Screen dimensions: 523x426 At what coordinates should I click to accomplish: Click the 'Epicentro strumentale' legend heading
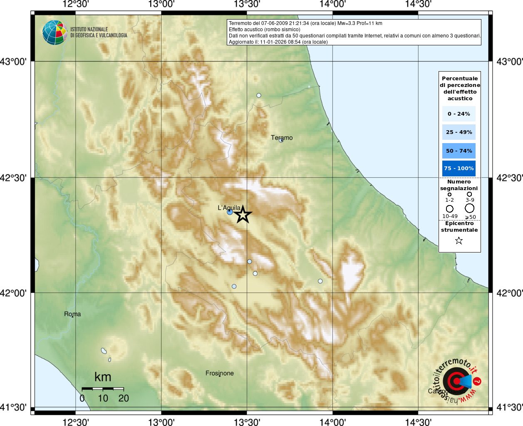pyautogui.click(x=459, y=227)
